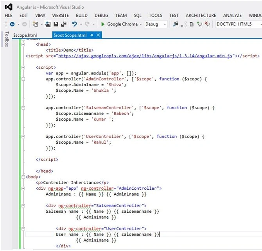Click the closing </script> tag line
Screen dimensions: 262x251
[x=47, y=160]
